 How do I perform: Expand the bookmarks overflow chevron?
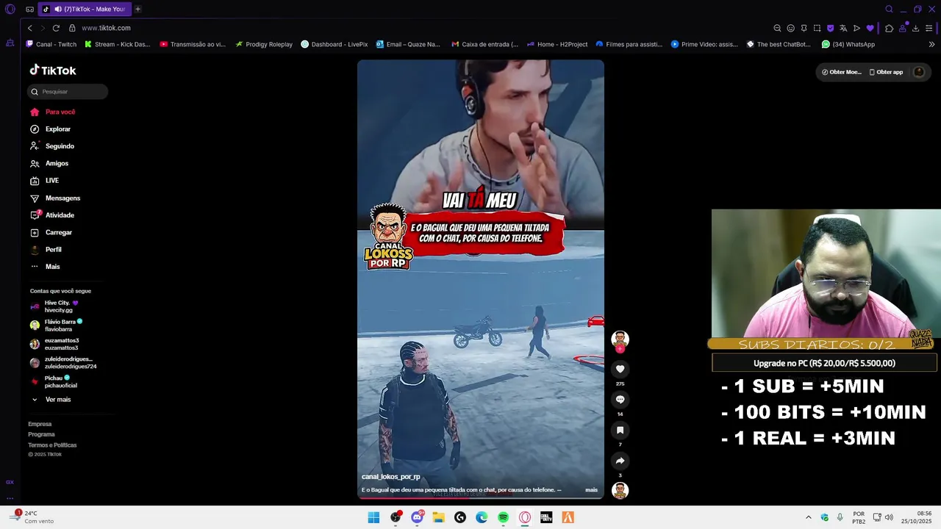(x=931, y=44)
